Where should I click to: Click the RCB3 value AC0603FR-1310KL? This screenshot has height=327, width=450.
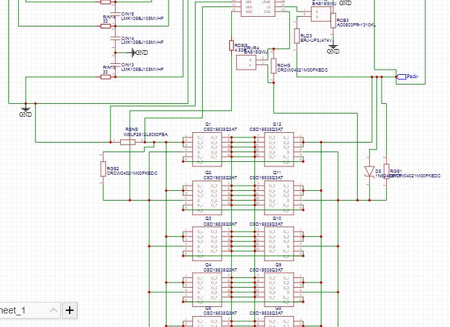356,25
